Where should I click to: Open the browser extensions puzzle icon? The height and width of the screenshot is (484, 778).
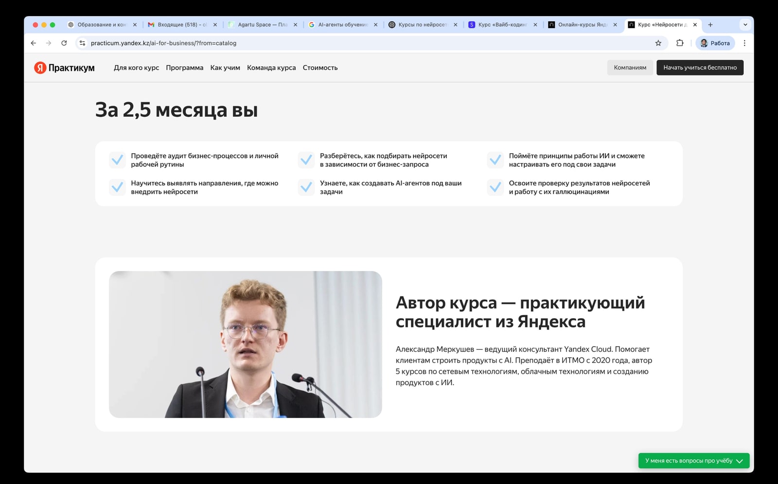[x=680, y=43]
